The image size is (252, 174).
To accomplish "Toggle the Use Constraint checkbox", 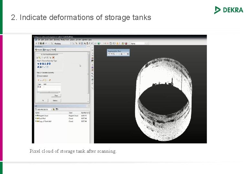I will 38,76.
